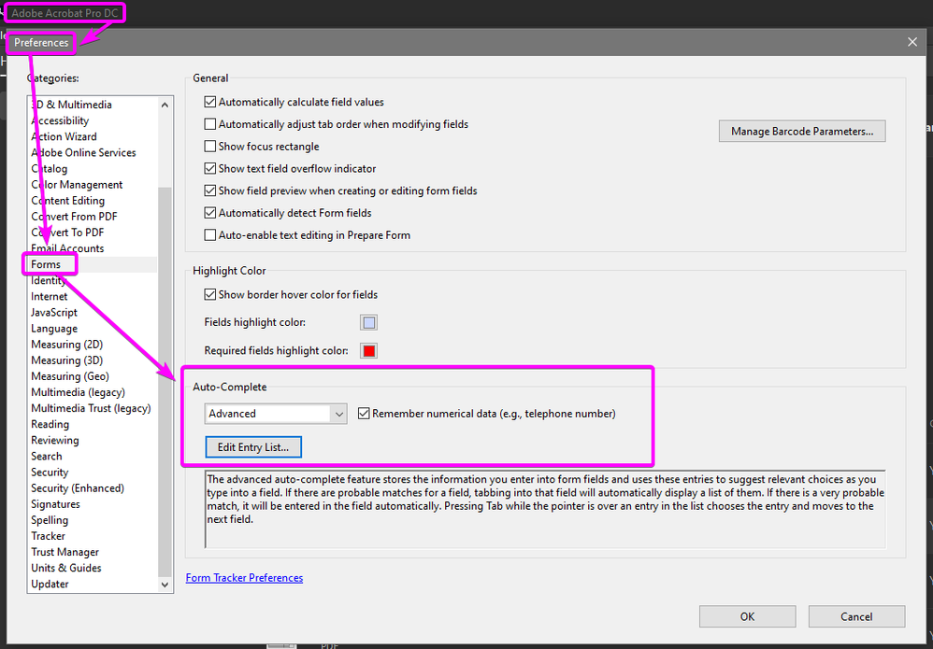The width and height of the screenshot is (933, 649).
Task: Select Signatures category
Action: click(55, 504)
